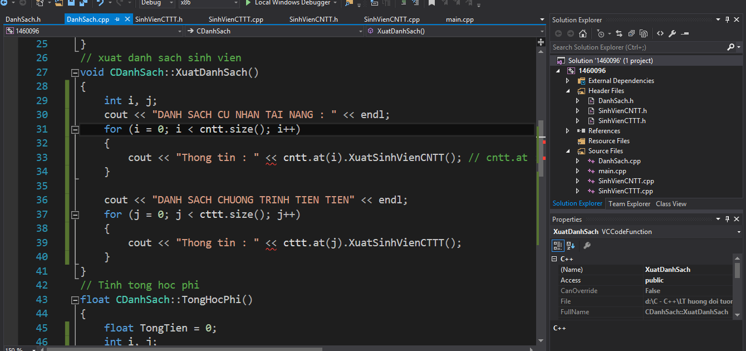746x351 pixels.
Task: Toggle Categorized view in Properties panel
Action: point(558,245)
